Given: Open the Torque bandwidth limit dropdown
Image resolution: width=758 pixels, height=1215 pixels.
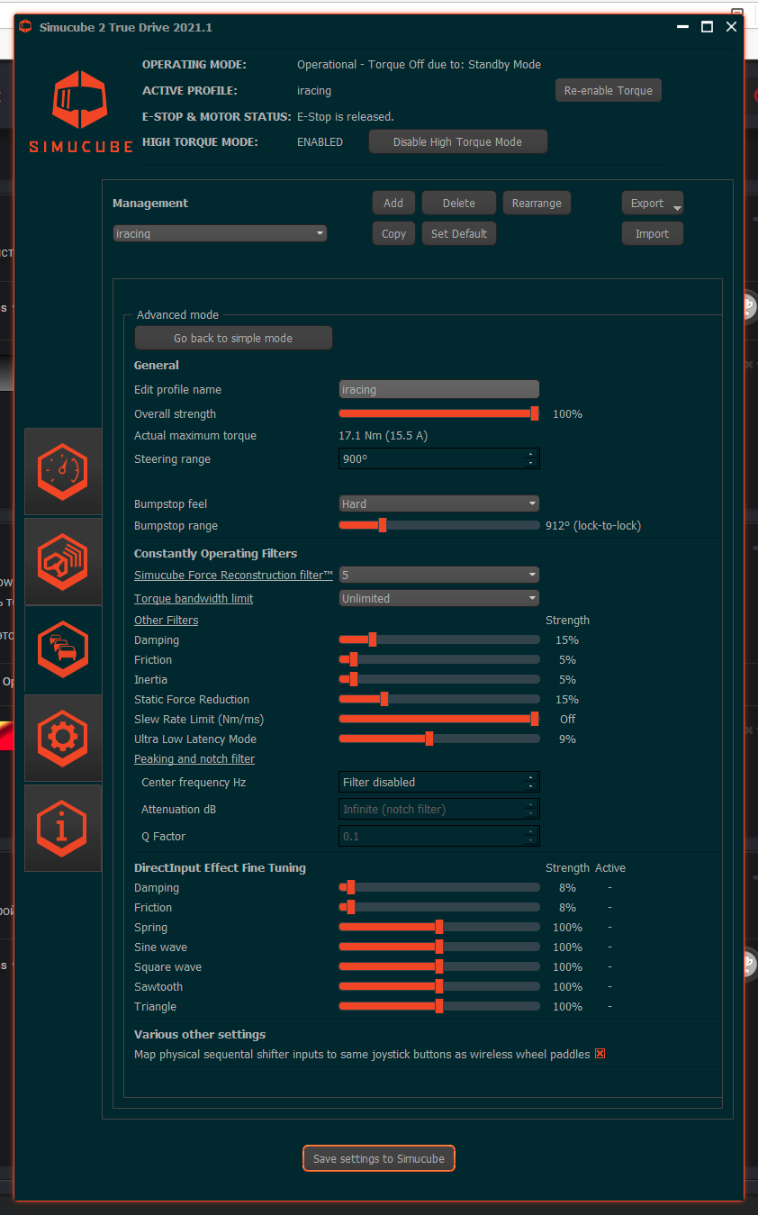Looking at the screenshot, I should [x=438, y=598].
